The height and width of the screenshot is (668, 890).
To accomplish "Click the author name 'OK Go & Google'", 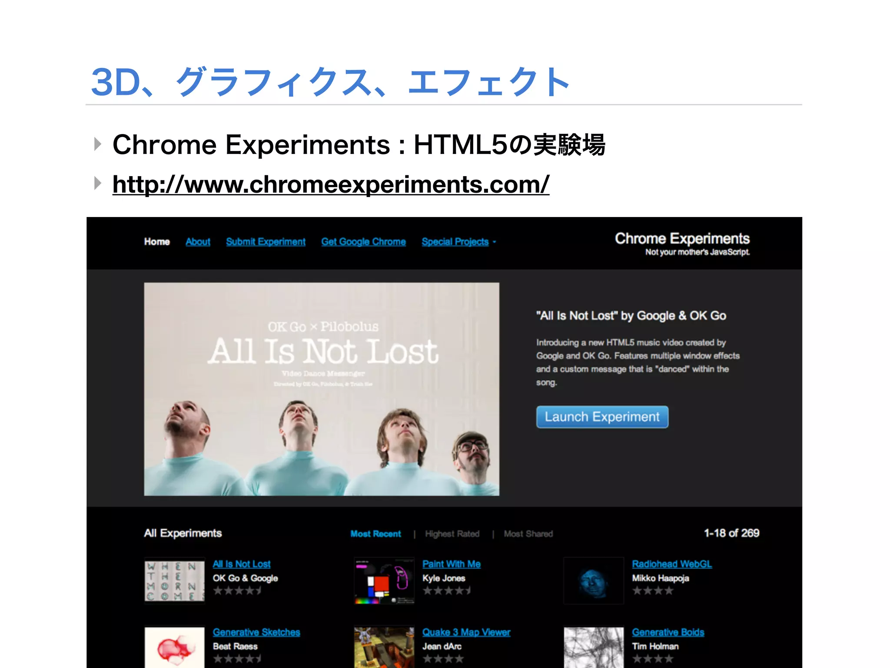I will point(245,578).
